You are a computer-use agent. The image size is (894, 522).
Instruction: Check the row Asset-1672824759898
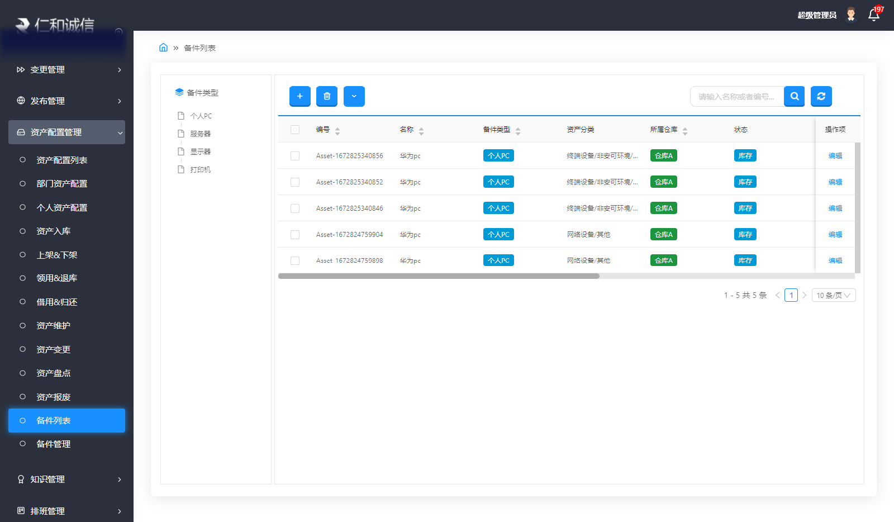(x=295, y=261)
